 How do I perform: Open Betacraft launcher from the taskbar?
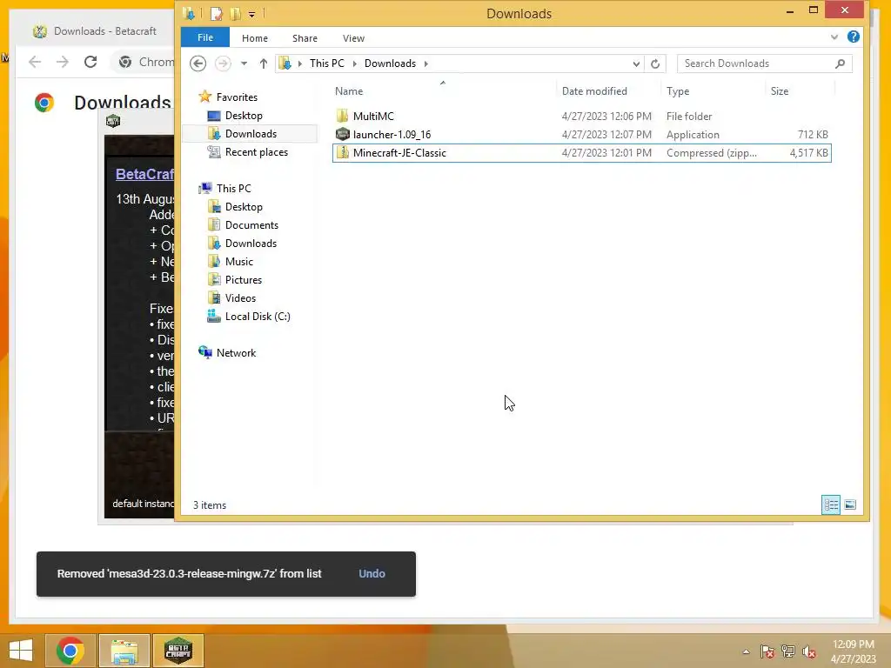pos(178,651)
